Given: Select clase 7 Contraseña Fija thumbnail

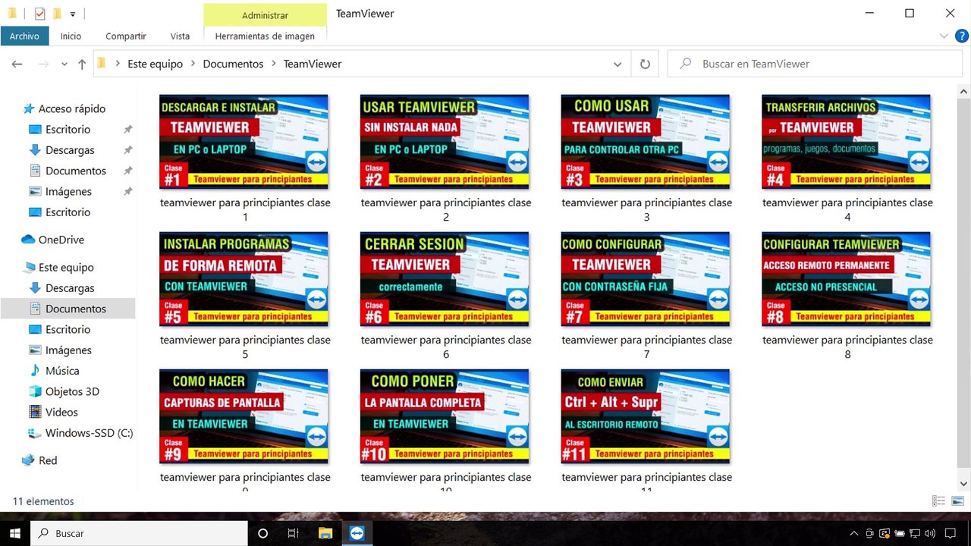Looking at the screenshot, I should pyautogui.click(x=646, y=279).
